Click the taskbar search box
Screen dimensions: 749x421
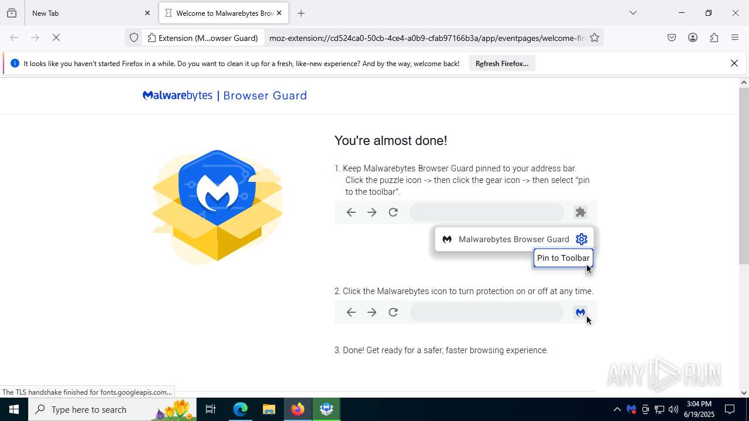pyautogui.click(x=112, y=409)
